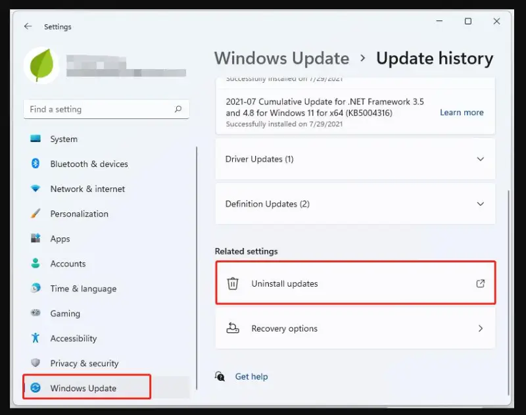Click the Apps icon in sidebar
This screenshot has width=526, height=415.
coord(36,238)
